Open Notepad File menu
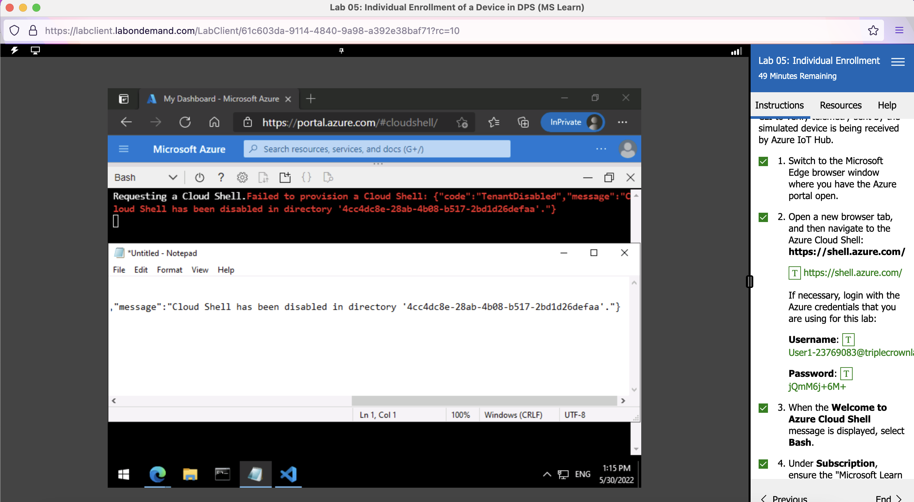914x502 pixels. point(119,270)
